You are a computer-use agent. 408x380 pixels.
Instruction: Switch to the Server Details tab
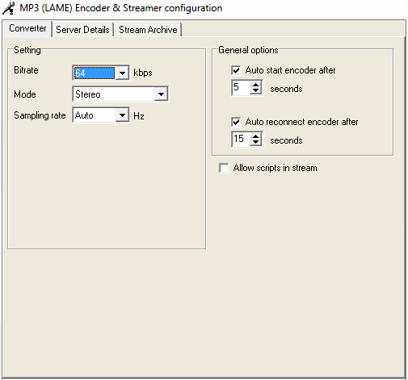[82, 30]
